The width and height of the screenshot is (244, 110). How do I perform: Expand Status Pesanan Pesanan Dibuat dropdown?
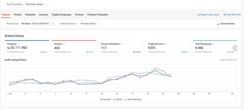(x=80, y=24)
